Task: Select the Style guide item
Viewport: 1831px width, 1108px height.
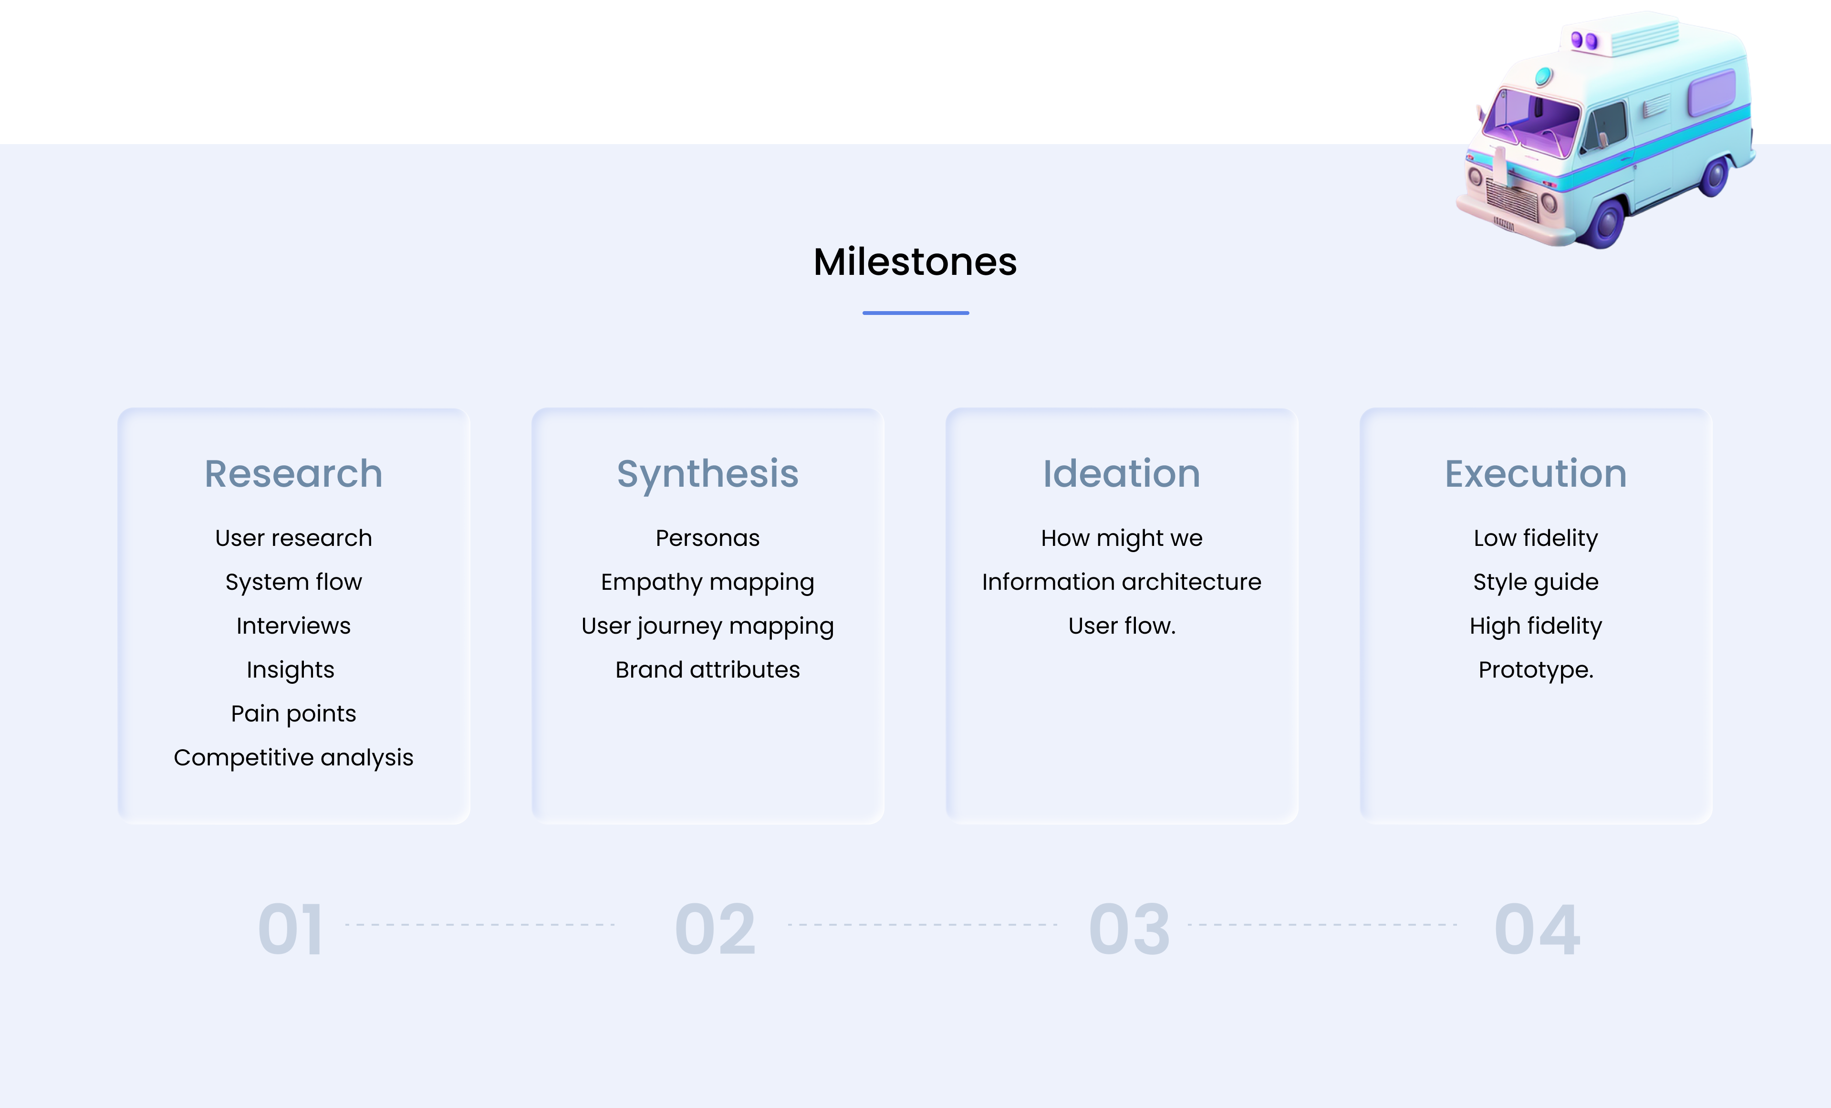Action: click(1535, 583)
